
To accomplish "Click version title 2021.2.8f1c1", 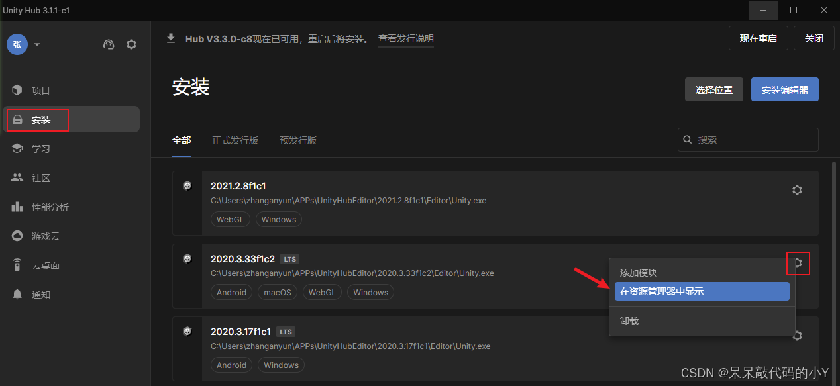I will click(238, 186).
